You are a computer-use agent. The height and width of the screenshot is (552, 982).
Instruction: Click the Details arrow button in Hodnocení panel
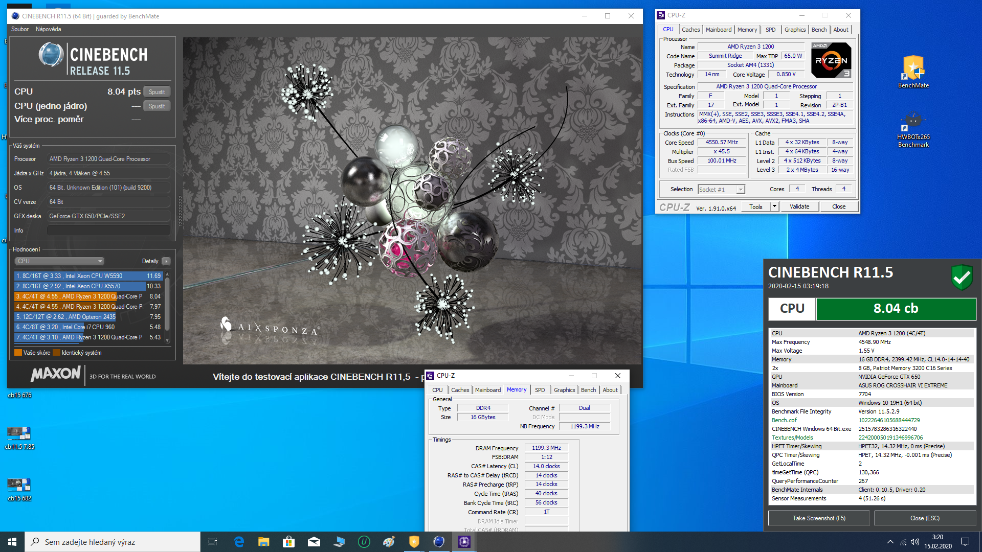click(x=166, y=261)
